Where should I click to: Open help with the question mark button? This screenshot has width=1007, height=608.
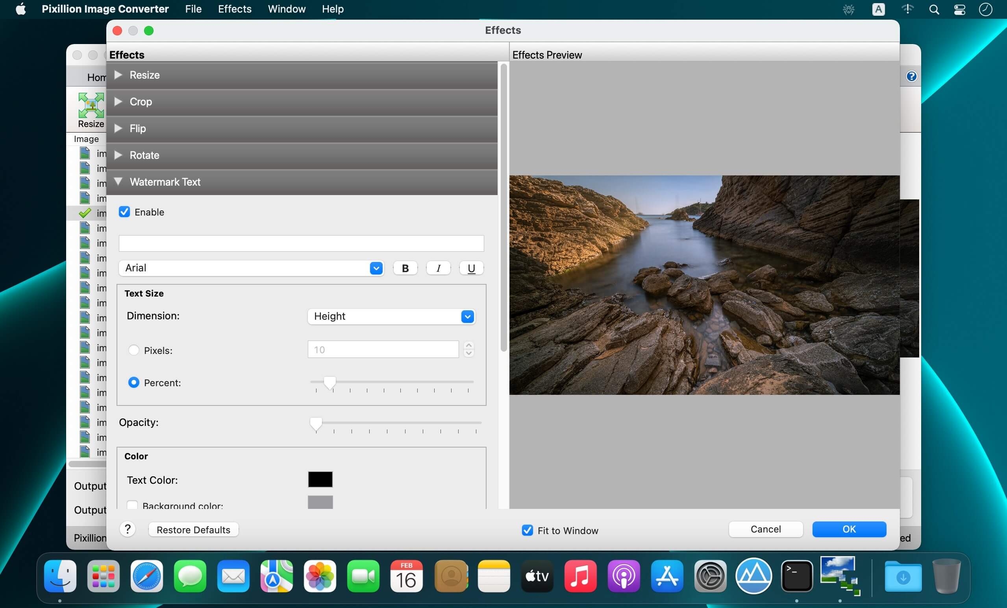tap(128, 529)
